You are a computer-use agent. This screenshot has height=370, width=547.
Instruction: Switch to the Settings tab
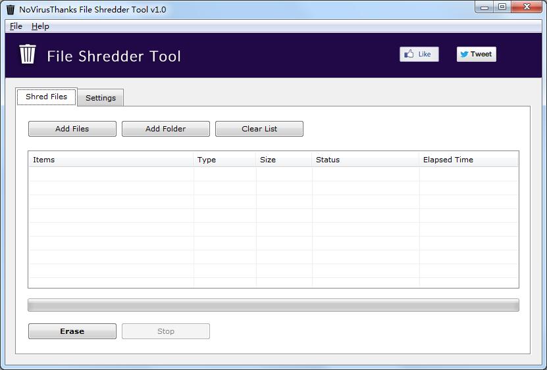point(100,98)
